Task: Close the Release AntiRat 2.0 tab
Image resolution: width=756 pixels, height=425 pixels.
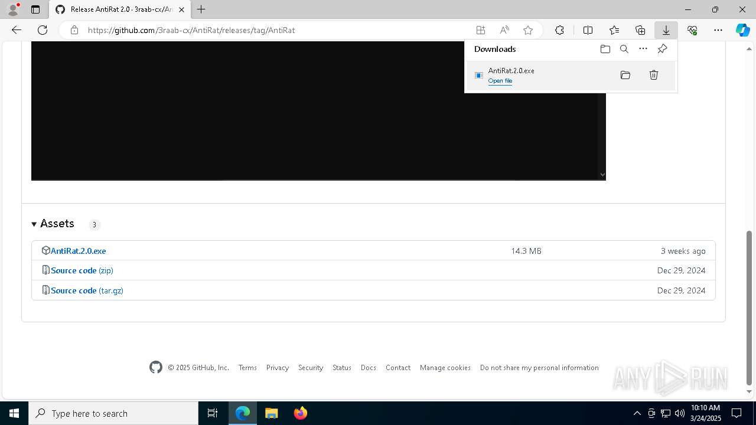Action: 182,9
